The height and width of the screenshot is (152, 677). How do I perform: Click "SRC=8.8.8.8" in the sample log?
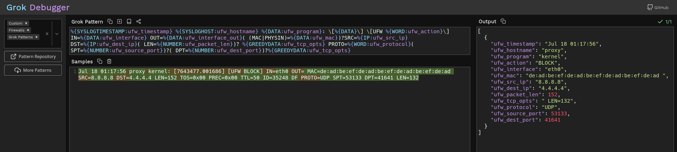click(x=96, y=78)
